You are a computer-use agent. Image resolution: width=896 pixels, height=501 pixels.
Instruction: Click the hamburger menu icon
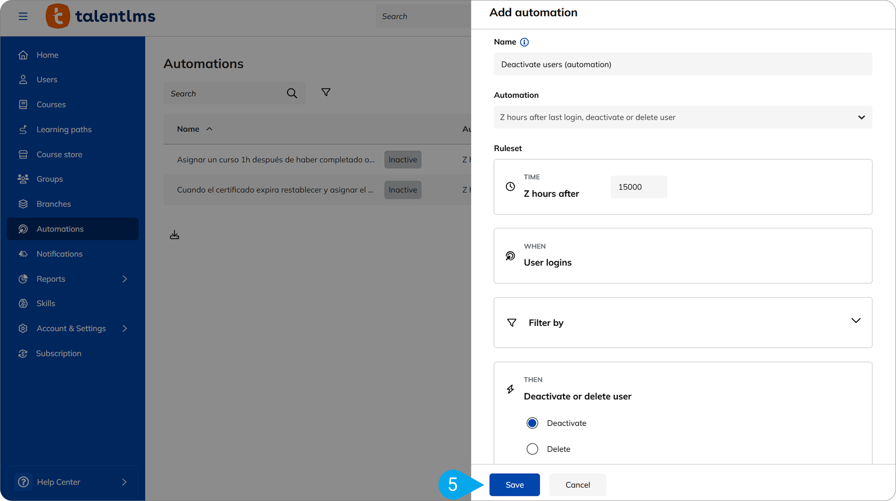click(x=23, y=16)
